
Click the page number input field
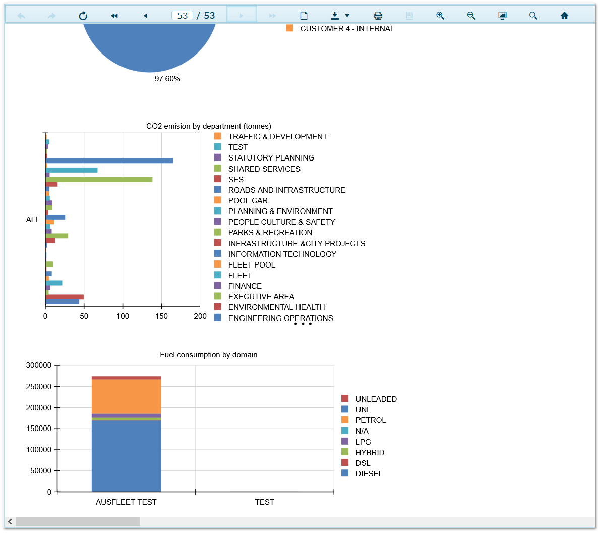click(182, 16)
